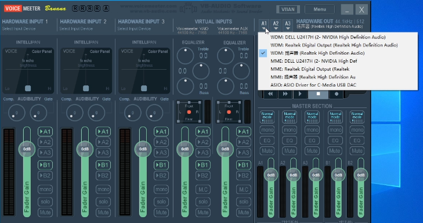423x223 pixels.
Task: Toggle A1 routing on Hardware Input 3
Action: (161, 132)
